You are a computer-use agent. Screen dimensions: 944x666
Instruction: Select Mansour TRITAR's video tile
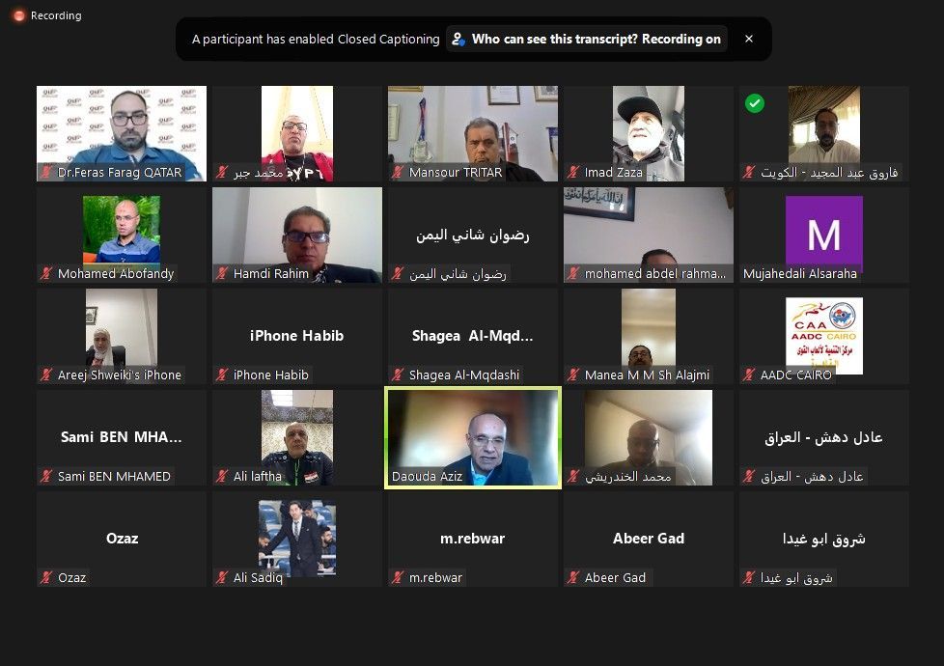pos(473,133)
